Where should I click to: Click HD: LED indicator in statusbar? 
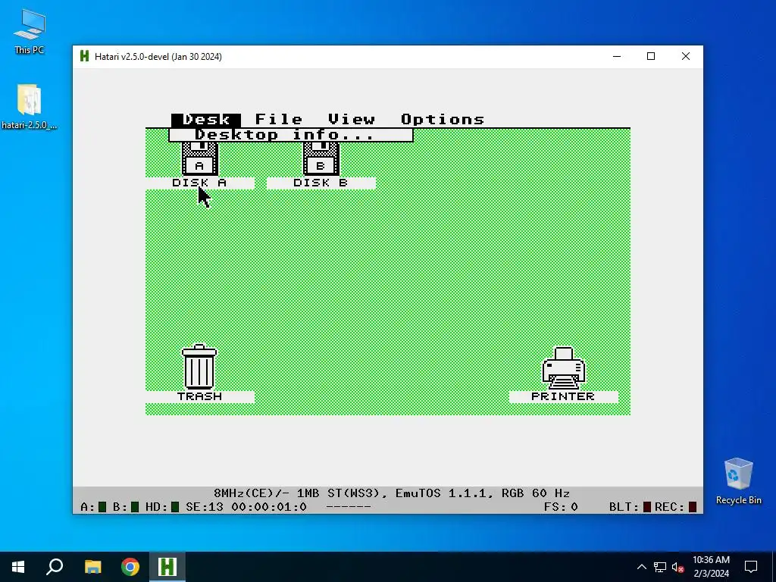175,507
